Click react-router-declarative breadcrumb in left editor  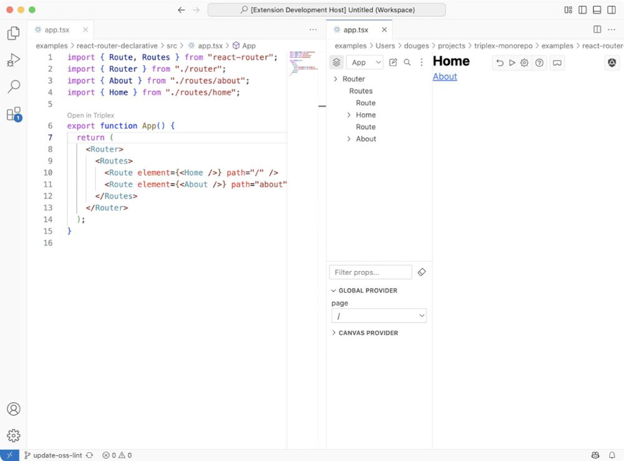[x=117, y=46]
